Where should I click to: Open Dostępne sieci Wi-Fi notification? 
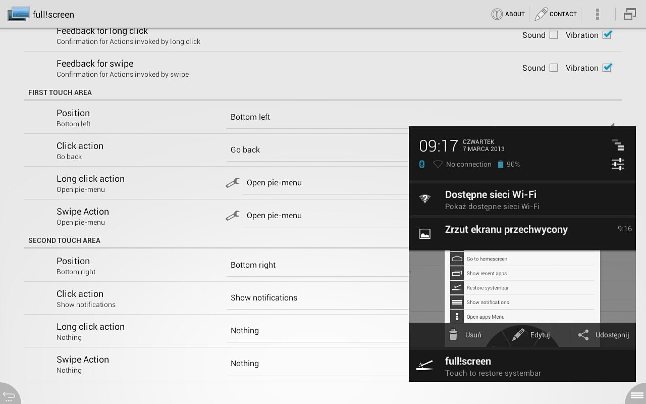pyautogui.click(x=522, y=199)
